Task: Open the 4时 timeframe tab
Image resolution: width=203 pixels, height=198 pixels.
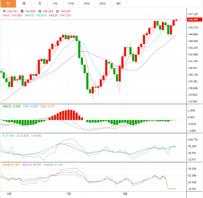Action: [118, 3]
